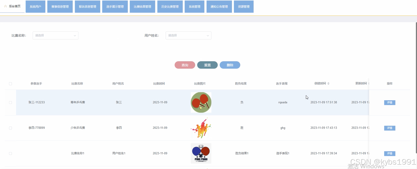The width and height of the screenshot is (417, 169).
Task: Click the 张三-112233 cell
Action: pyautogui.click(x=37, y=102)
